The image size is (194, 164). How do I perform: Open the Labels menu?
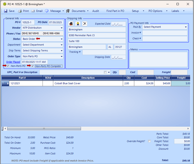pyautogui.click(x=175, y=11)
